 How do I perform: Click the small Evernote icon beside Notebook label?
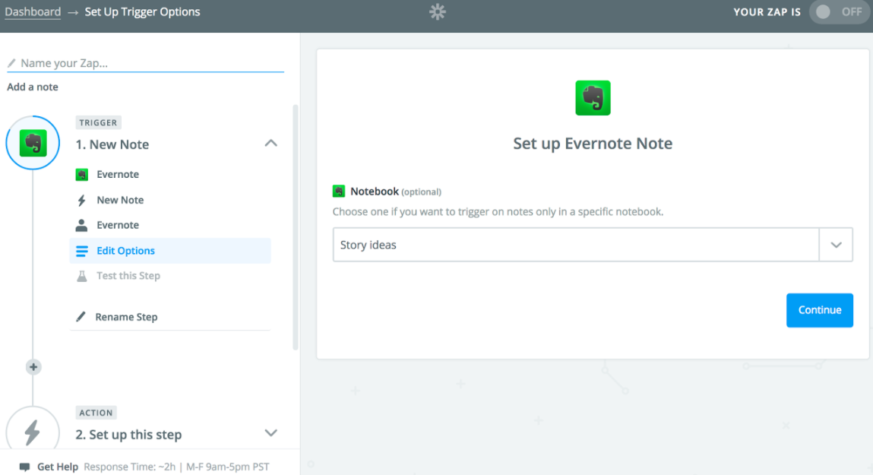coord(339,192)
